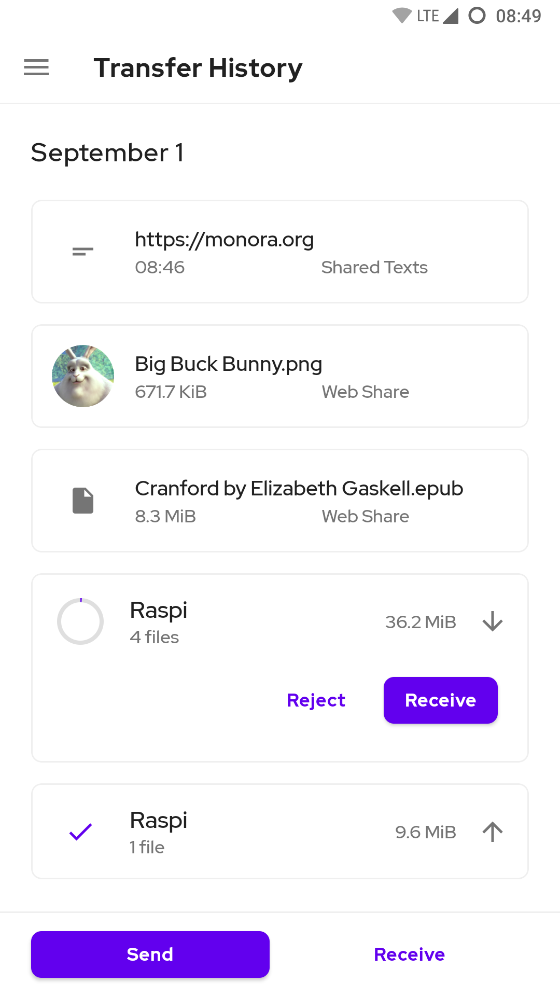560x996 pixels.
Task: Tap the Transfer History title
Action: point(198,68)
